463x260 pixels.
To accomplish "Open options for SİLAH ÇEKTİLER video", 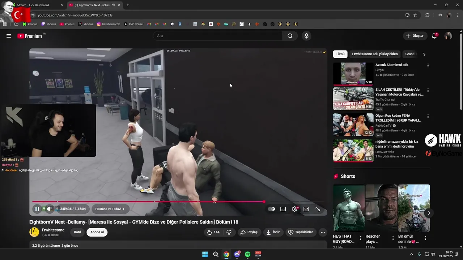I will tap(428, 90).
